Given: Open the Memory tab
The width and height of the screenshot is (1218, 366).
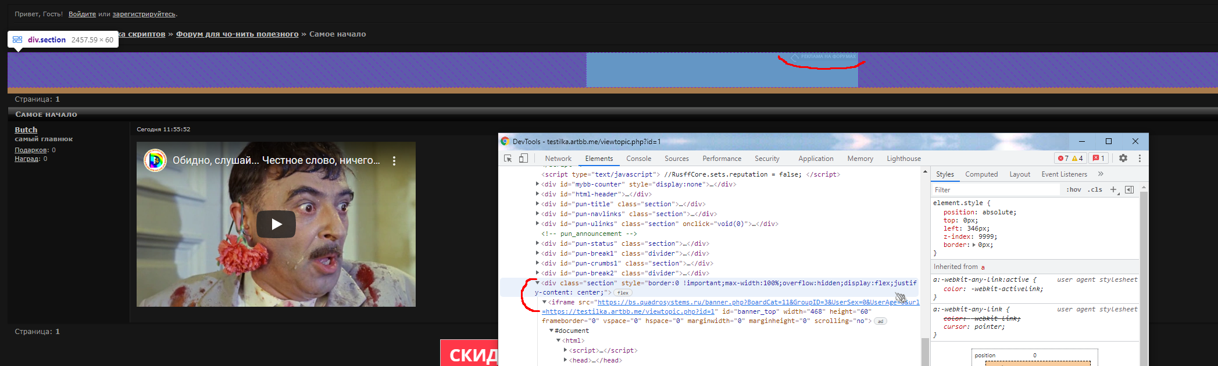Looking at the screenshot, I should click(860, 159).
